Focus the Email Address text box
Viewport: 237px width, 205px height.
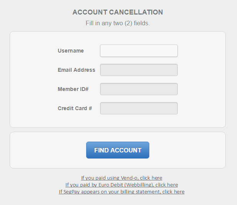(139, 70)
